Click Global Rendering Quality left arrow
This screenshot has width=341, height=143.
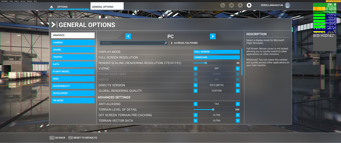click(196, 91)
